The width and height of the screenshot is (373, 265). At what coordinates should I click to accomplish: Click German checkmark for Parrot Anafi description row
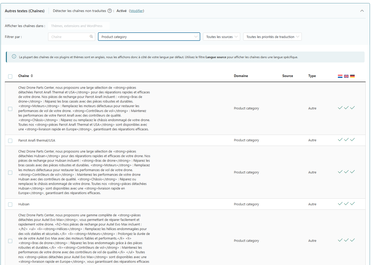pos(352,108)
